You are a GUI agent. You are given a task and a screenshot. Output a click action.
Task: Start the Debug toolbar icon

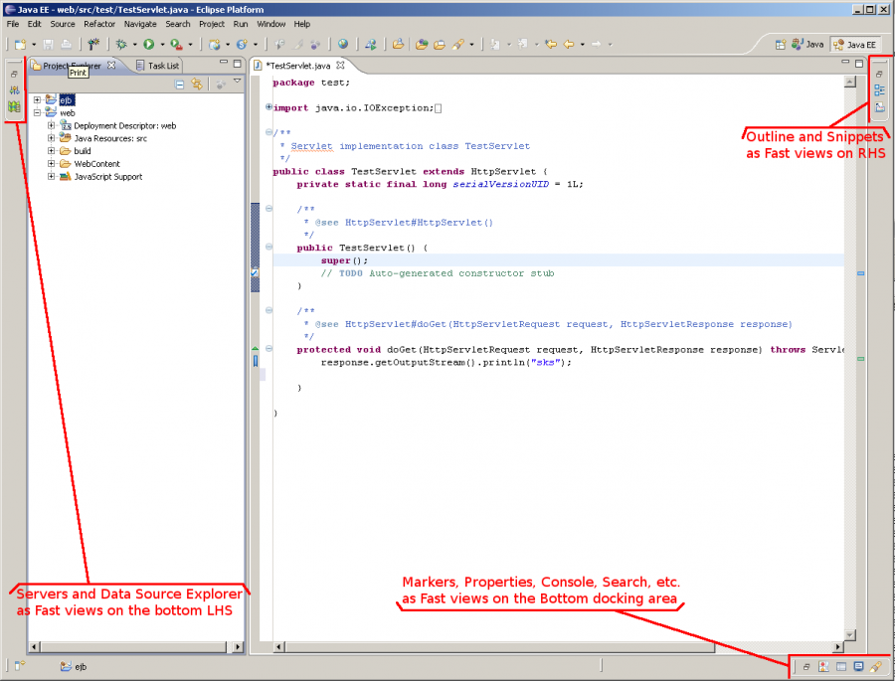119,44
